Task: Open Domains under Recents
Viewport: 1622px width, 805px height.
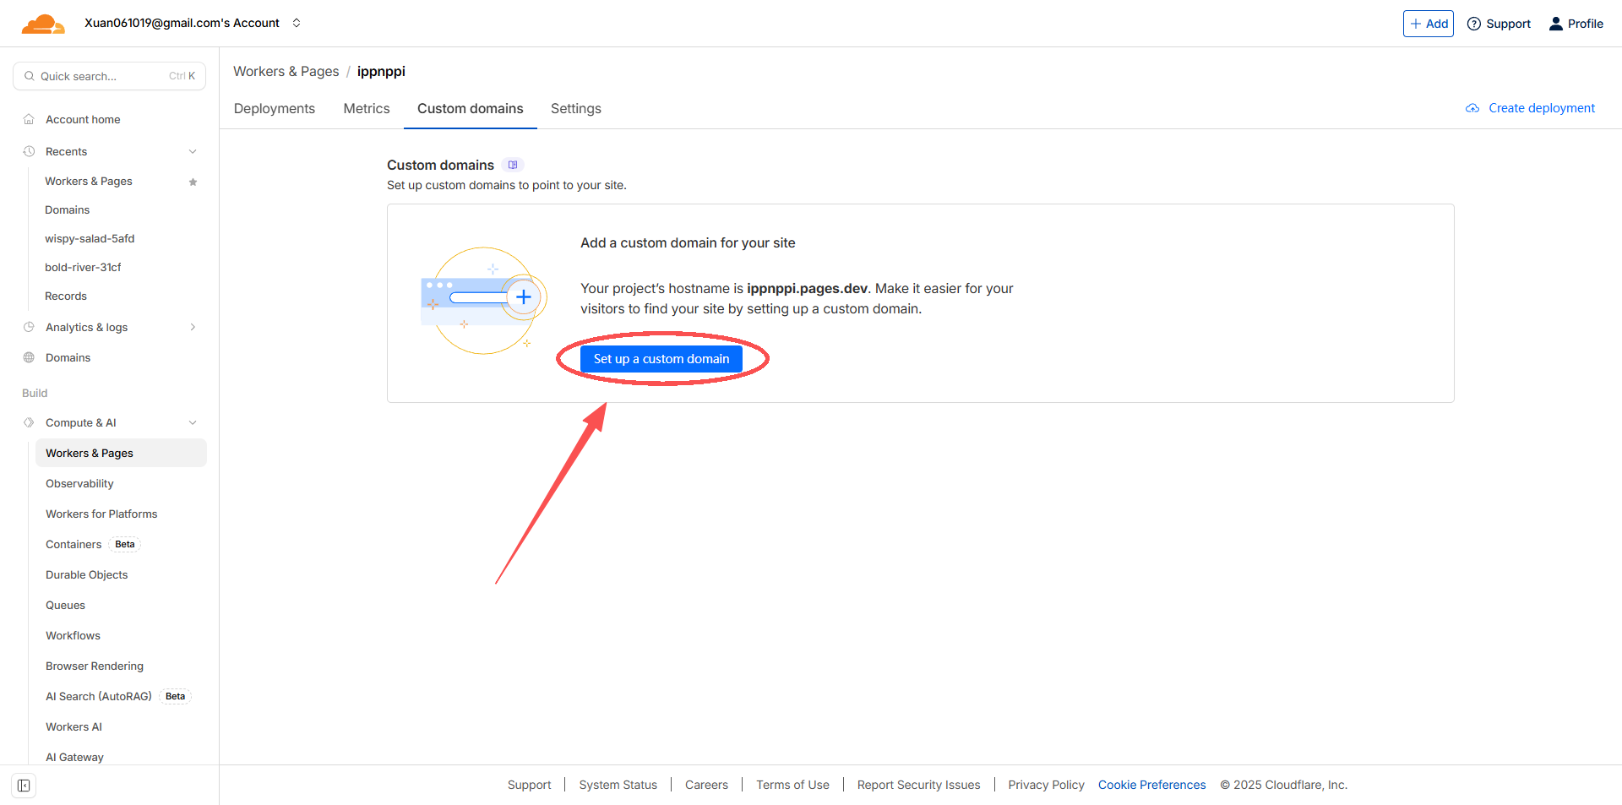Action: coord(68,209)
